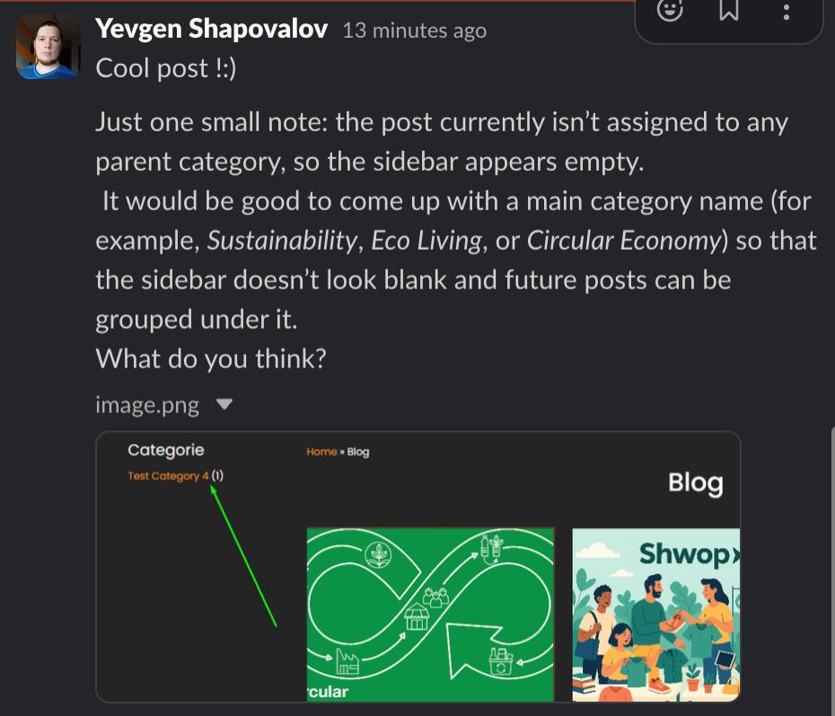Click the "image.png" file name label

click(147, 405)
